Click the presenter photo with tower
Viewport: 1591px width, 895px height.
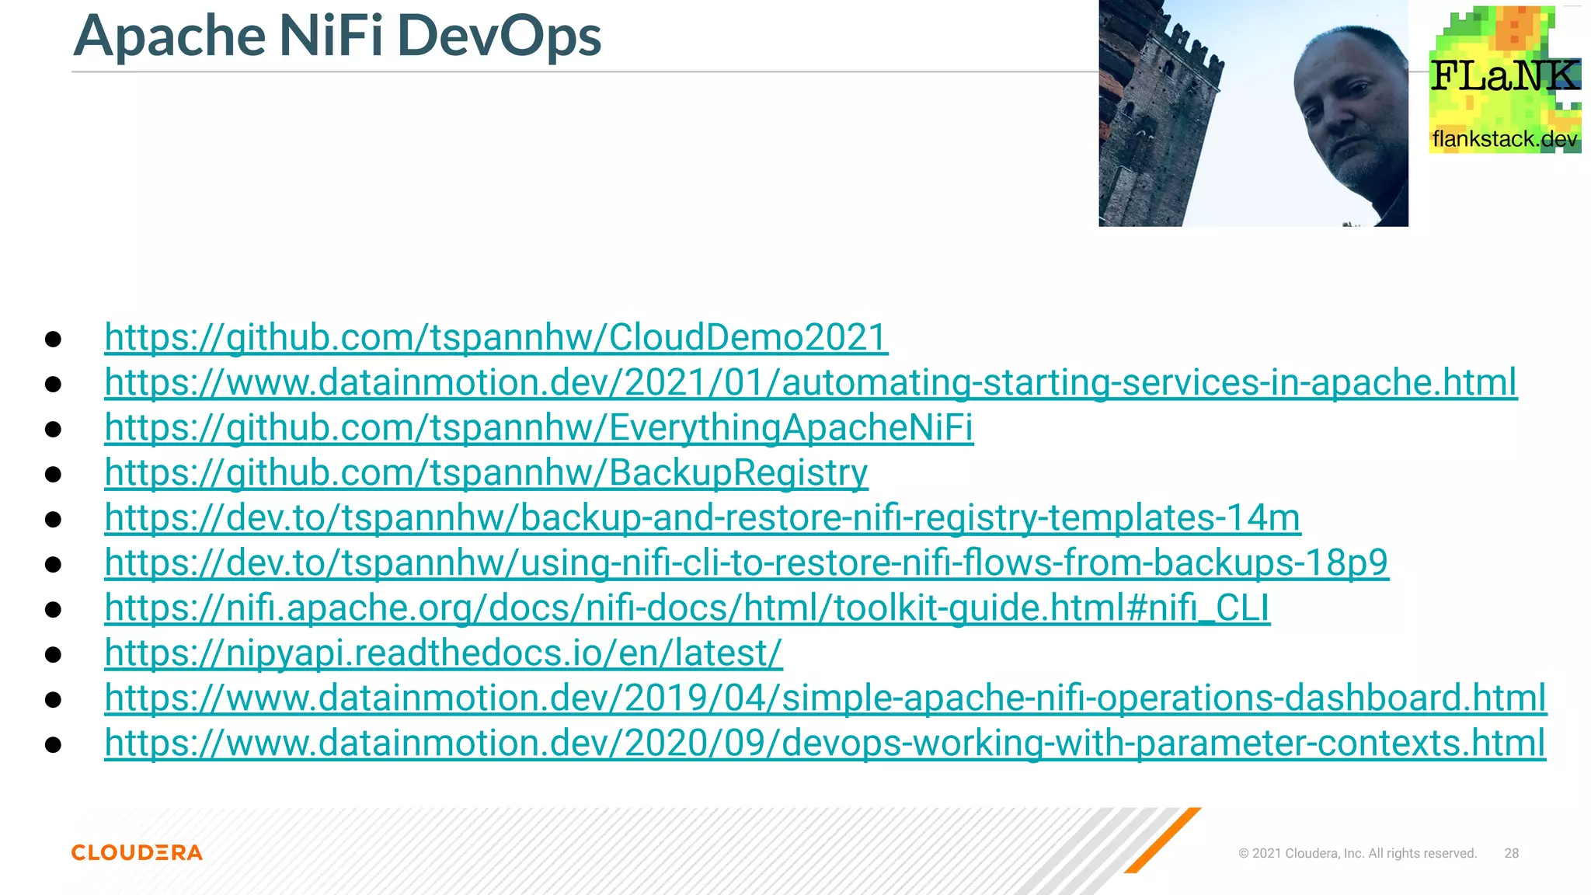pyautogui.click(x=1252, y=113)
